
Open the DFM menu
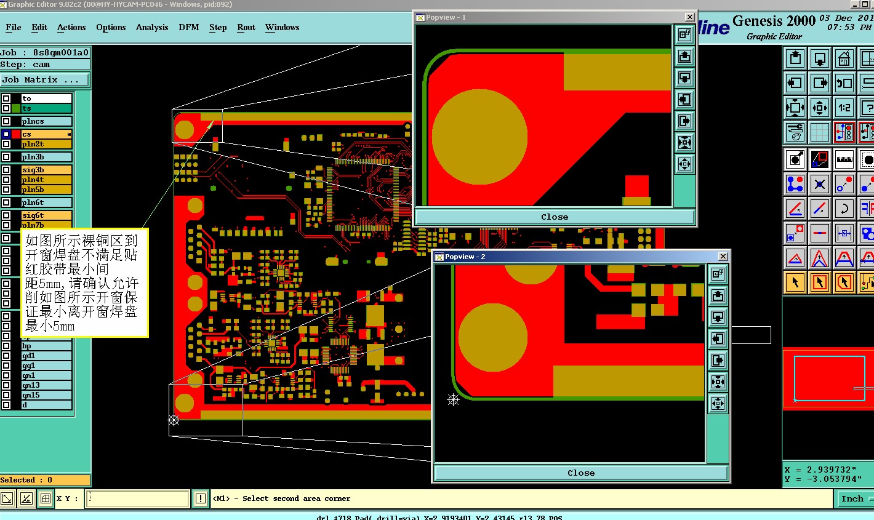click(189, 27)
